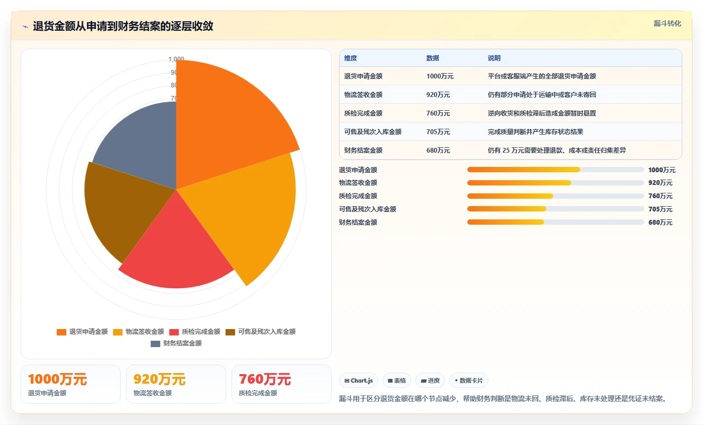Click the funnel icon beside the title
The image size is (703, 425).
click(25, 26)
